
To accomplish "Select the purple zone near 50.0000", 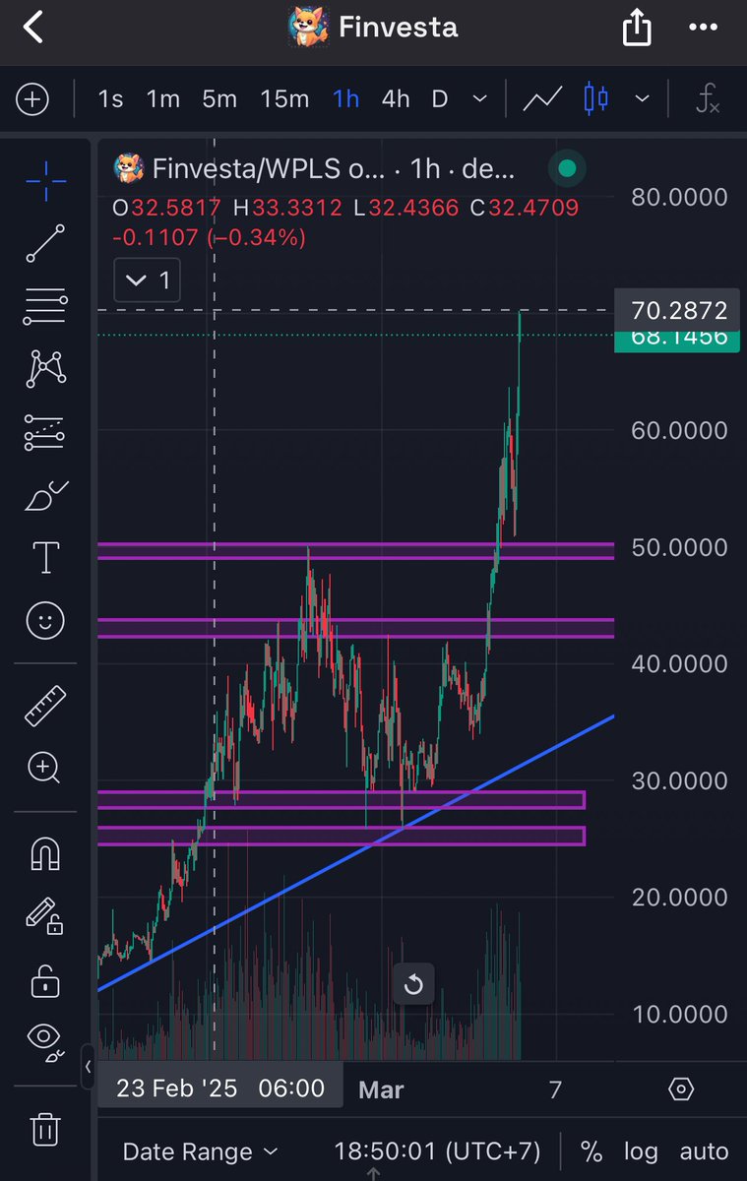I will coord(355,550).
